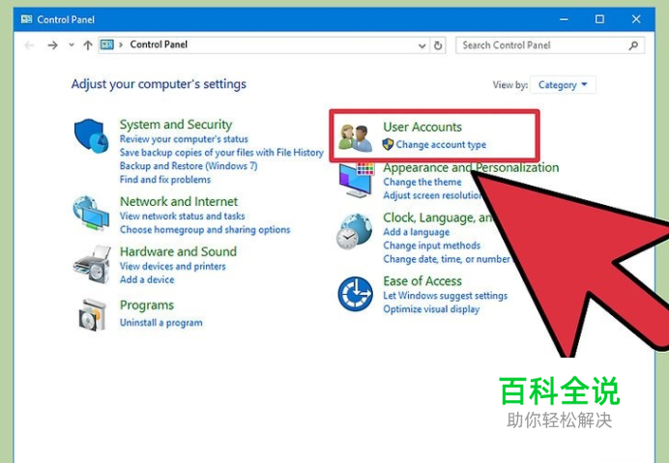669x463 pixels.
Task: Click the Programs disc box icon
Action: coord(92,315)
